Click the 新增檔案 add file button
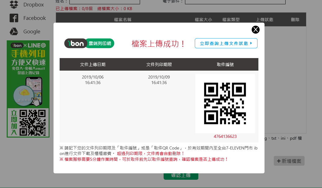Screen dimensions: 322x188 pyautogui.click(x=289, y=161)
